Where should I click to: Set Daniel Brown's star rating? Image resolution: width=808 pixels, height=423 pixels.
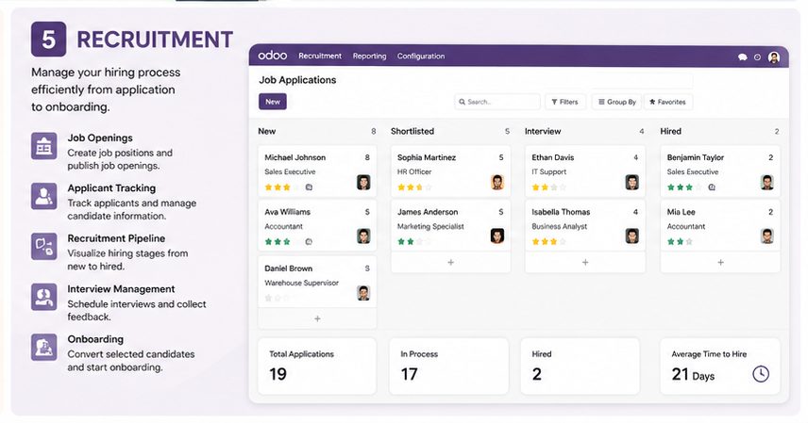point(278,298)
